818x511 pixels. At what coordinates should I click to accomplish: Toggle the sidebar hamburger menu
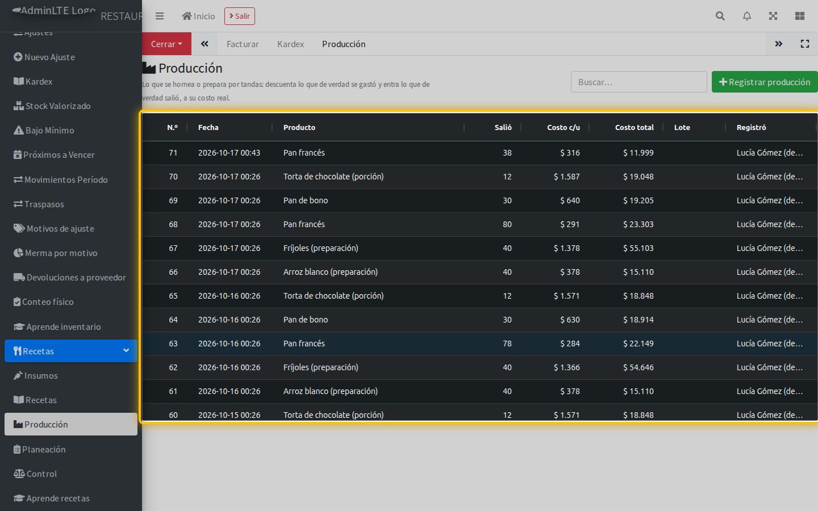[x=160, y=16]
